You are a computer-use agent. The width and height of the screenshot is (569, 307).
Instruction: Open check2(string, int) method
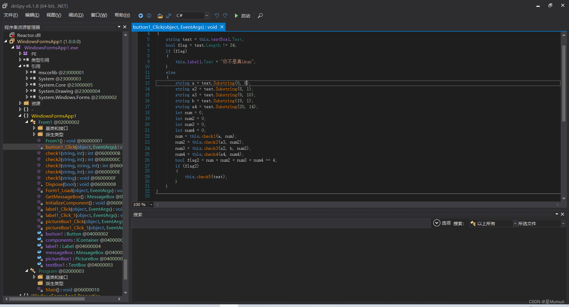point(83,159)
